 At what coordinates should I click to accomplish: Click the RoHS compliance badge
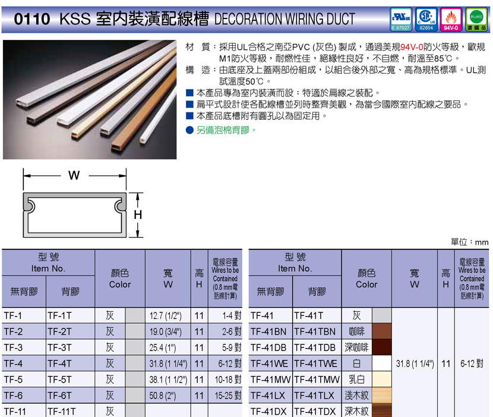pos(476,20)
